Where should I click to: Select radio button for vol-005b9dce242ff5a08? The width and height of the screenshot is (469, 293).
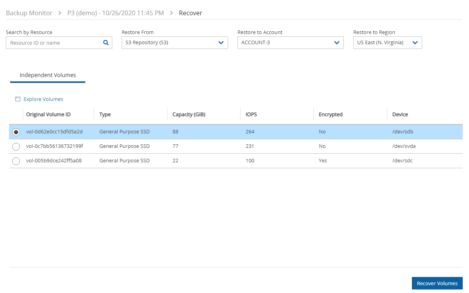(x=16, y=161)
